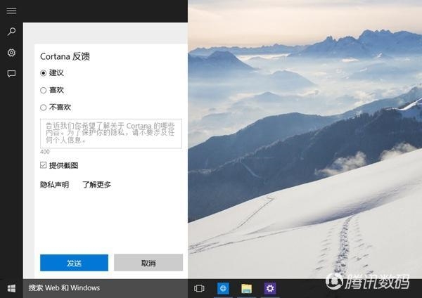Uncheck the 提供截图 checkbox
The height and width of the screenshot is (298, 422).
click(43, 165)
